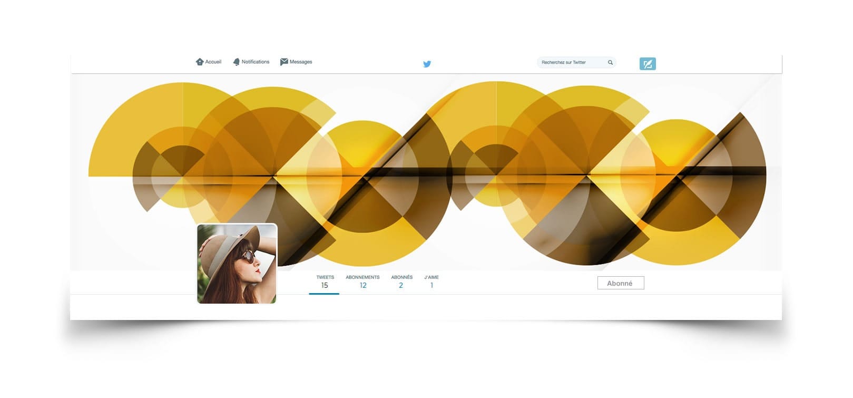The height and width of the screenshot is (398, 853).
Task: Click the abonnés count 2
Action: 401,285
